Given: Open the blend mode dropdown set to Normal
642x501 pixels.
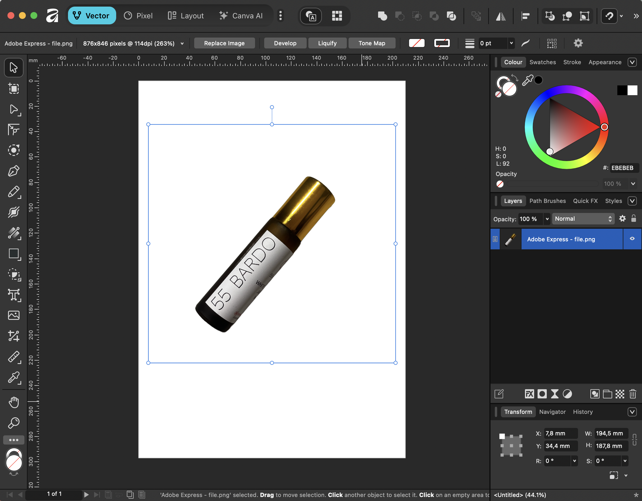Looking at the screenshot, I should pos(583,218).
